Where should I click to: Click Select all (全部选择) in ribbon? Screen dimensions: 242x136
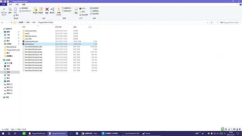tap(94, 8)
